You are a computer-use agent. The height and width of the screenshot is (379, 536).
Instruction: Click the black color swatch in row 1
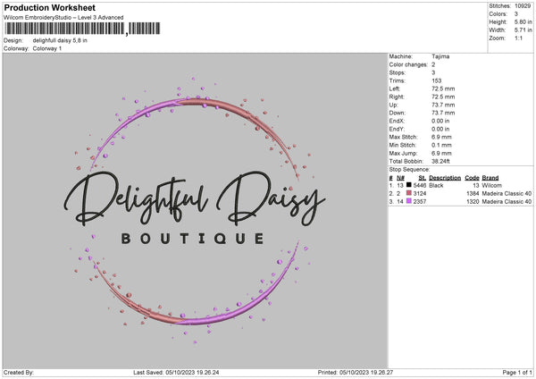point(408,185)
